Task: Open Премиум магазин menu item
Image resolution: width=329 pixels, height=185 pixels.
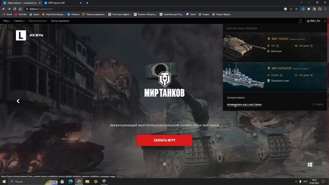Action: click(x=38, y=21)
